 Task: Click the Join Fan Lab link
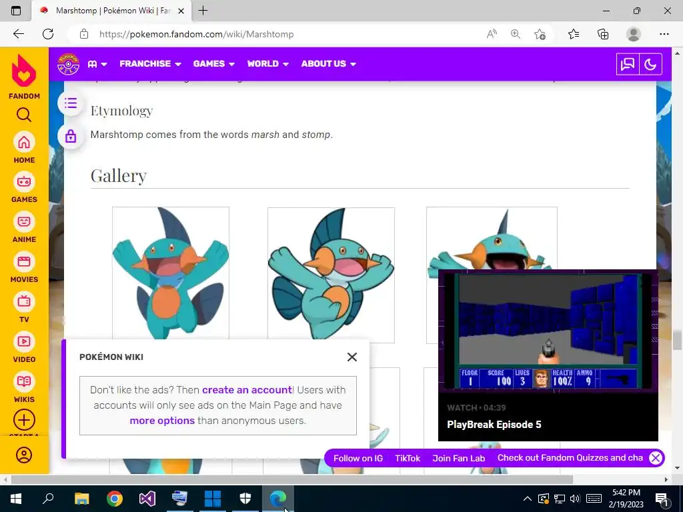458,458
